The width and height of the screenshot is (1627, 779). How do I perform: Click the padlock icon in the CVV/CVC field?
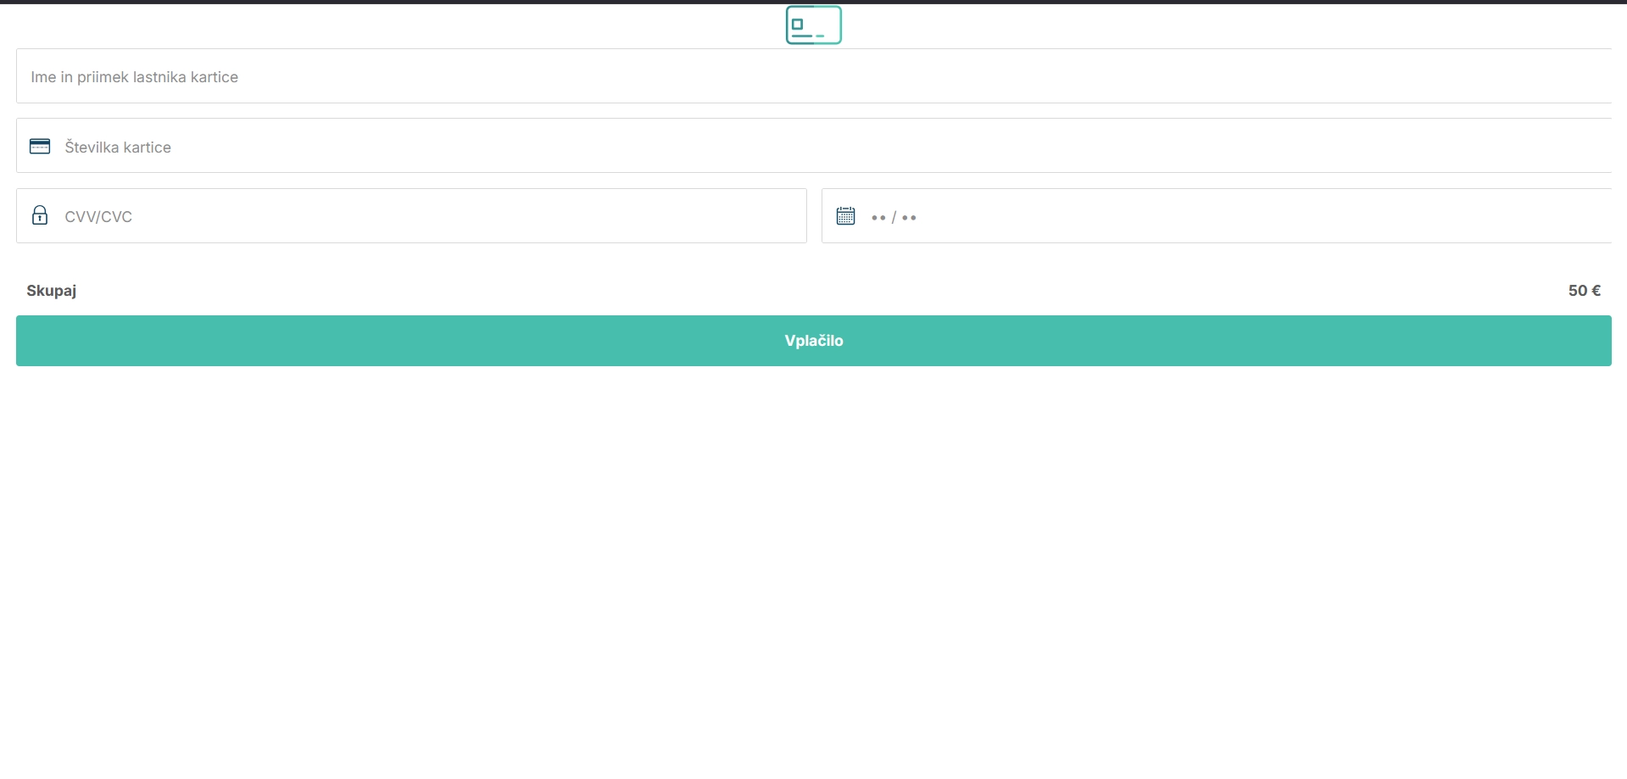tap(40, 215)
